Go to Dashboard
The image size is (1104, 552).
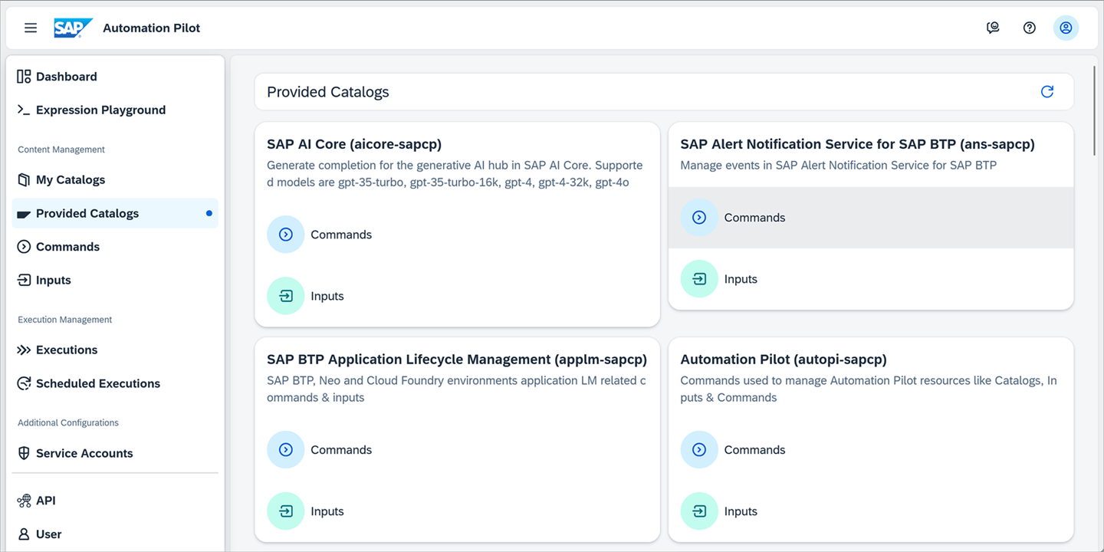point(115,77)
